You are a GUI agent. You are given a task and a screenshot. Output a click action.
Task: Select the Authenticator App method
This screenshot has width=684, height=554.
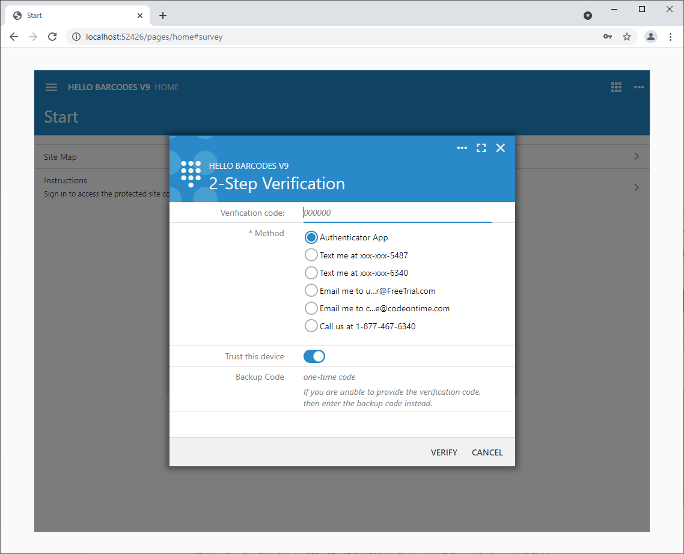(311, 237)
